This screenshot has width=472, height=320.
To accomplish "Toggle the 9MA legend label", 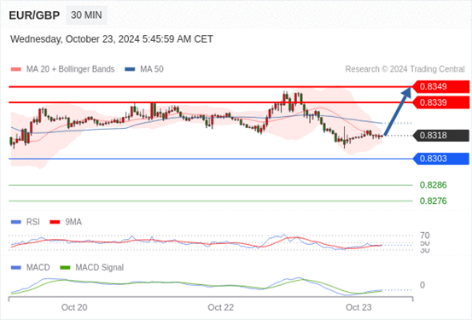I will tap(73, 222).
